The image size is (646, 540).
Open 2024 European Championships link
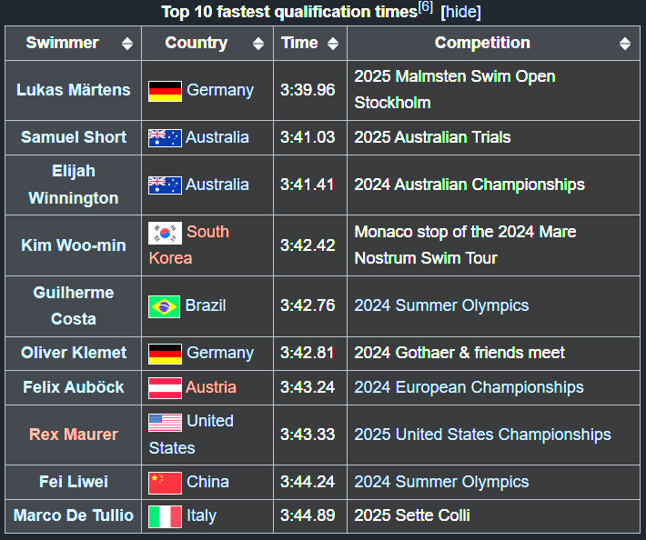click(x=469, y=387)
